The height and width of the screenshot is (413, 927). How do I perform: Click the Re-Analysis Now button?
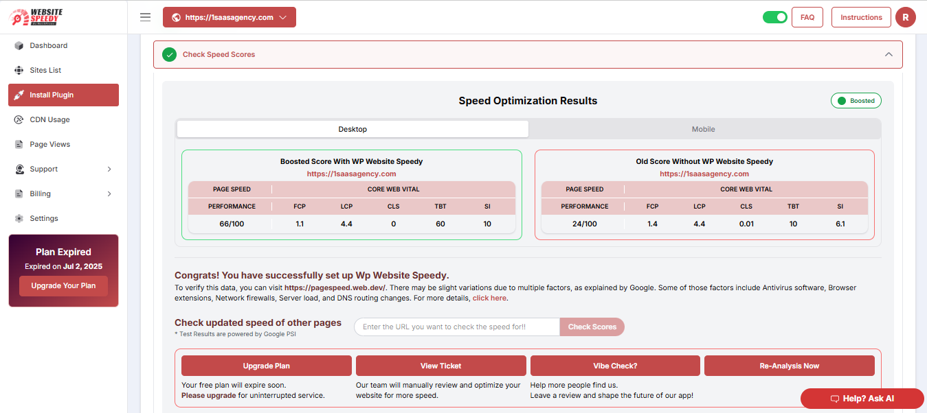(x=790, y=366)
